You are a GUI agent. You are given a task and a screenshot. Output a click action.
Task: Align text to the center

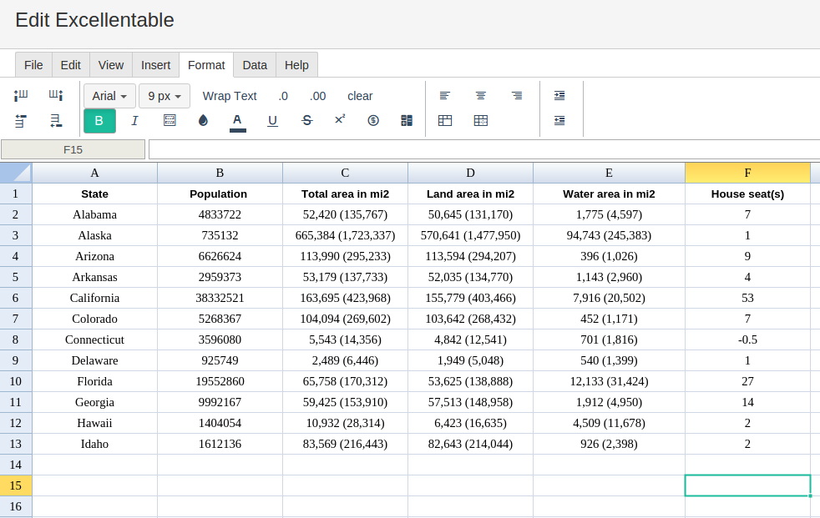pyautogui.click(x=481, y=96)
